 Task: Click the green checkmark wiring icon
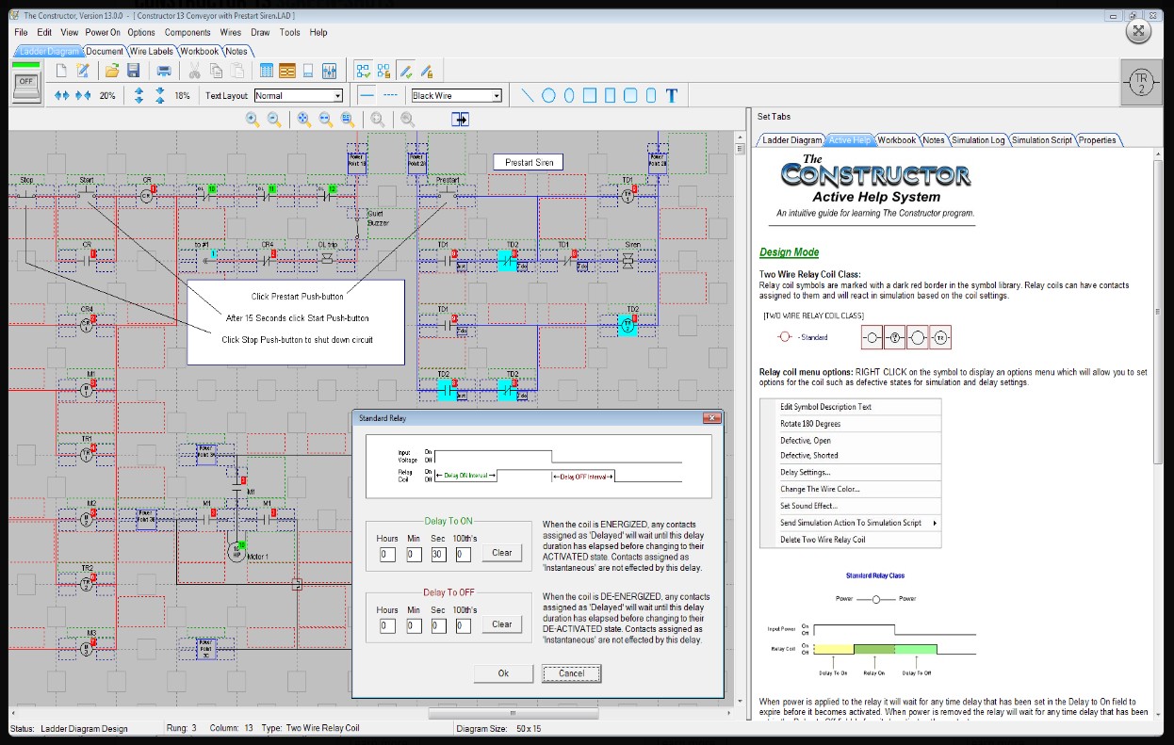363,71
